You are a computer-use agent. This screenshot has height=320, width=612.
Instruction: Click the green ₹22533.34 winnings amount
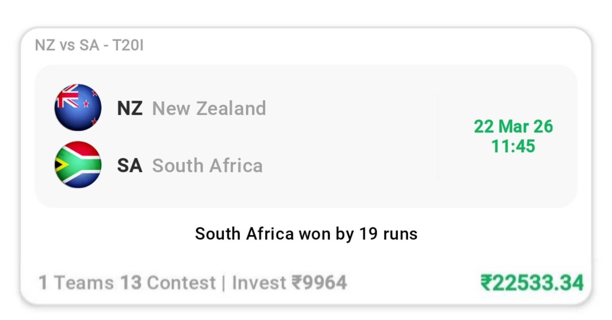(x=532, y=282)
